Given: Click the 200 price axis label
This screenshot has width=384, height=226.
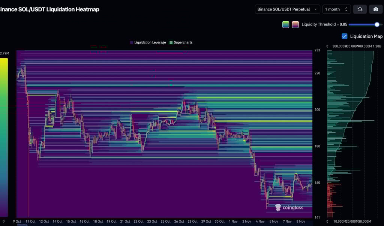Looking at the screenshot, I should pyautogui.click(x=317, y=110).
